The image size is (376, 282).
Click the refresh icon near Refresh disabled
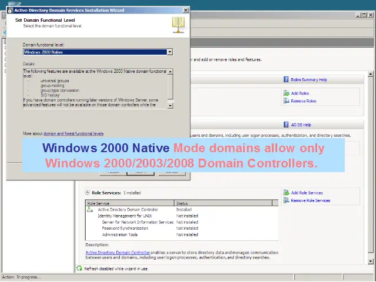[x=79, y=268]
